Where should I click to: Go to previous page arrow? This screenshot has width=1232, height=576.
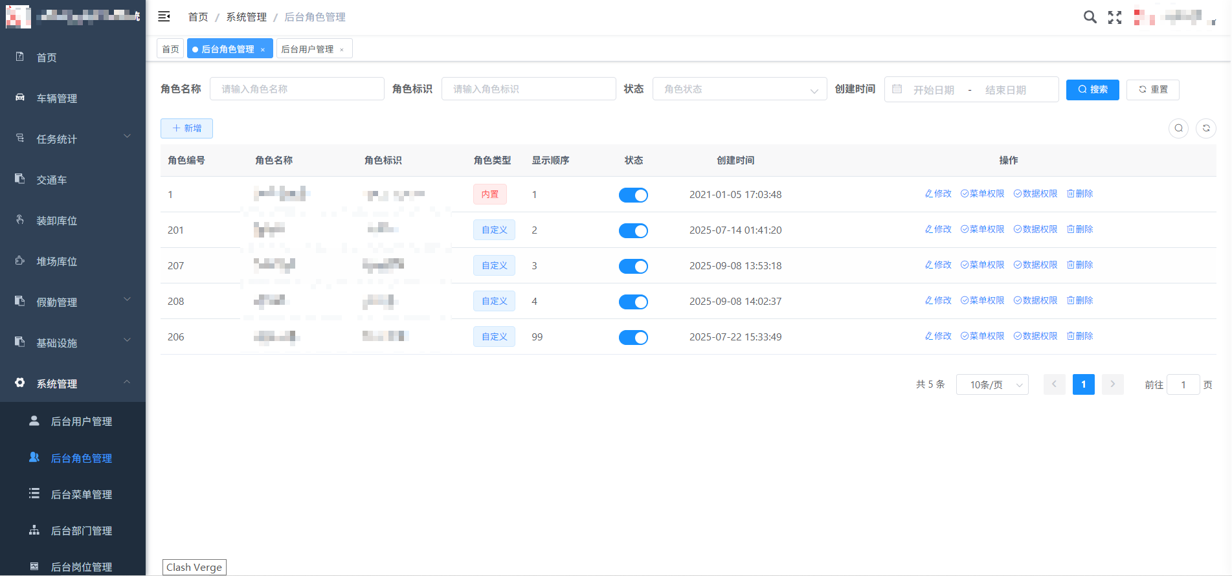[1054, 384]
